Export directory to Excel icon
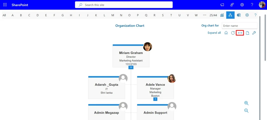Viewport: 267px width, 120px height. [239, 15]
